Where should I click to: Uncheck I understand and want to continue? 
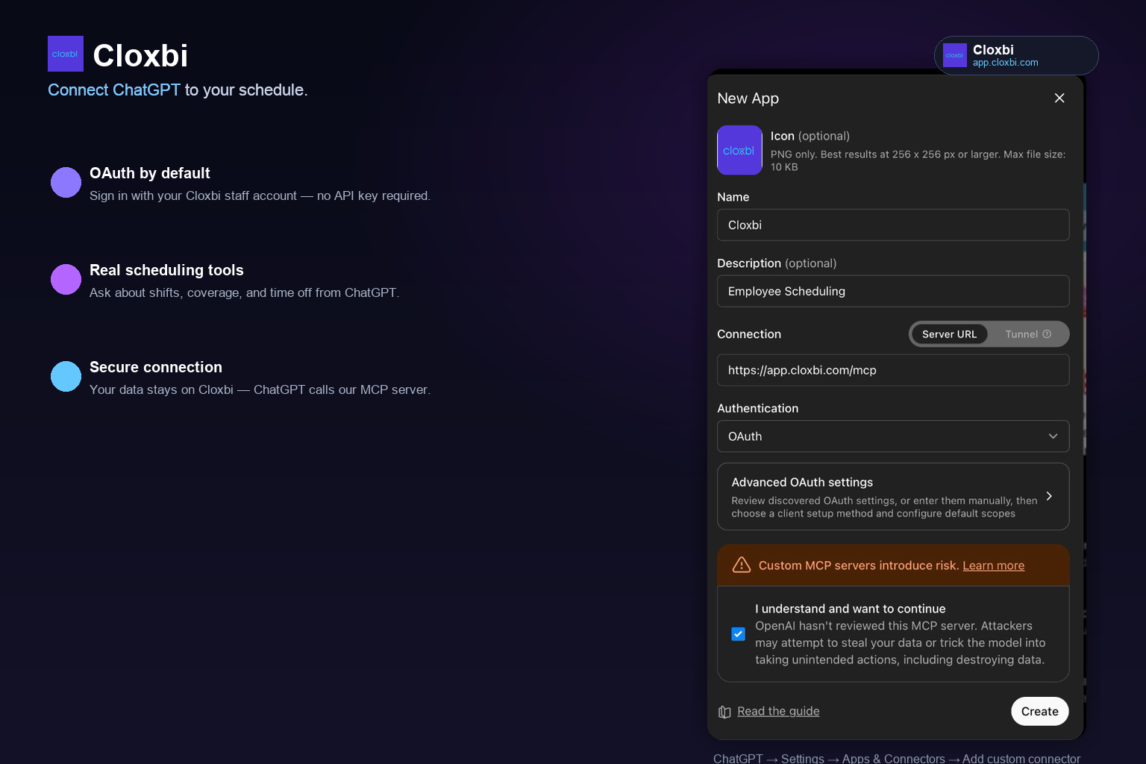[738, 634]
